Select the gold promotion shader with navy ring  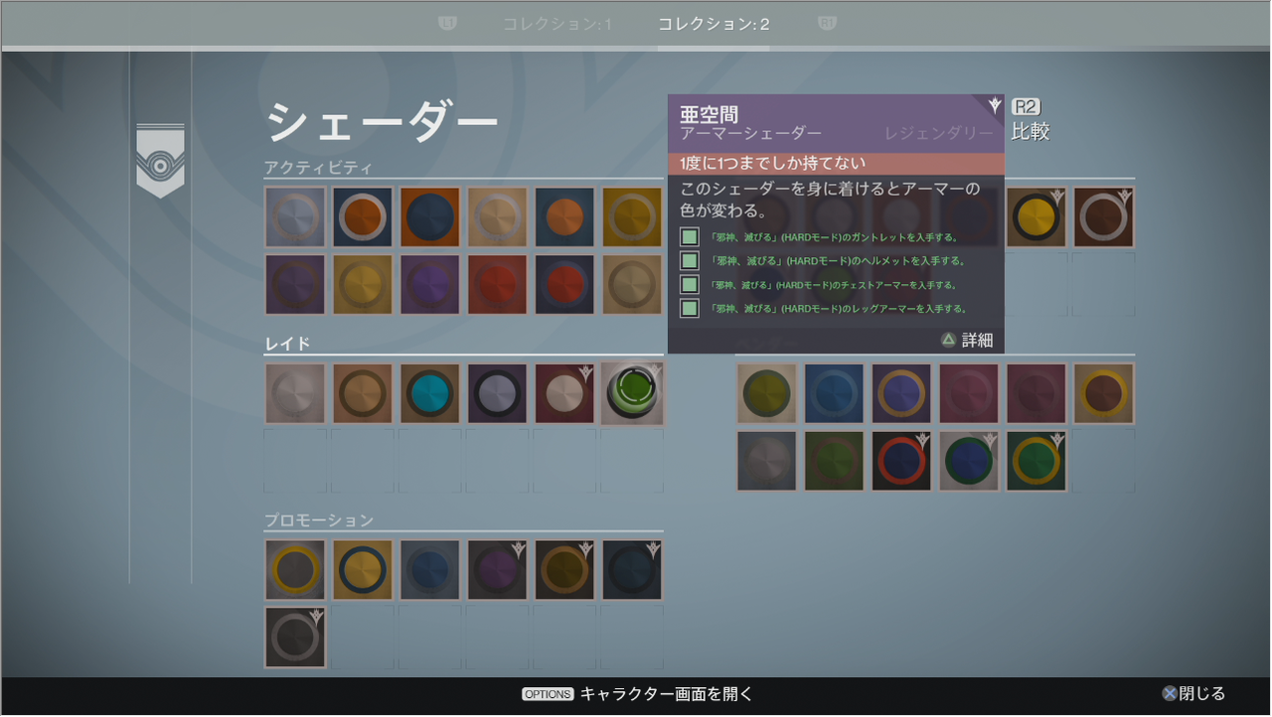(x=363, y=570)
